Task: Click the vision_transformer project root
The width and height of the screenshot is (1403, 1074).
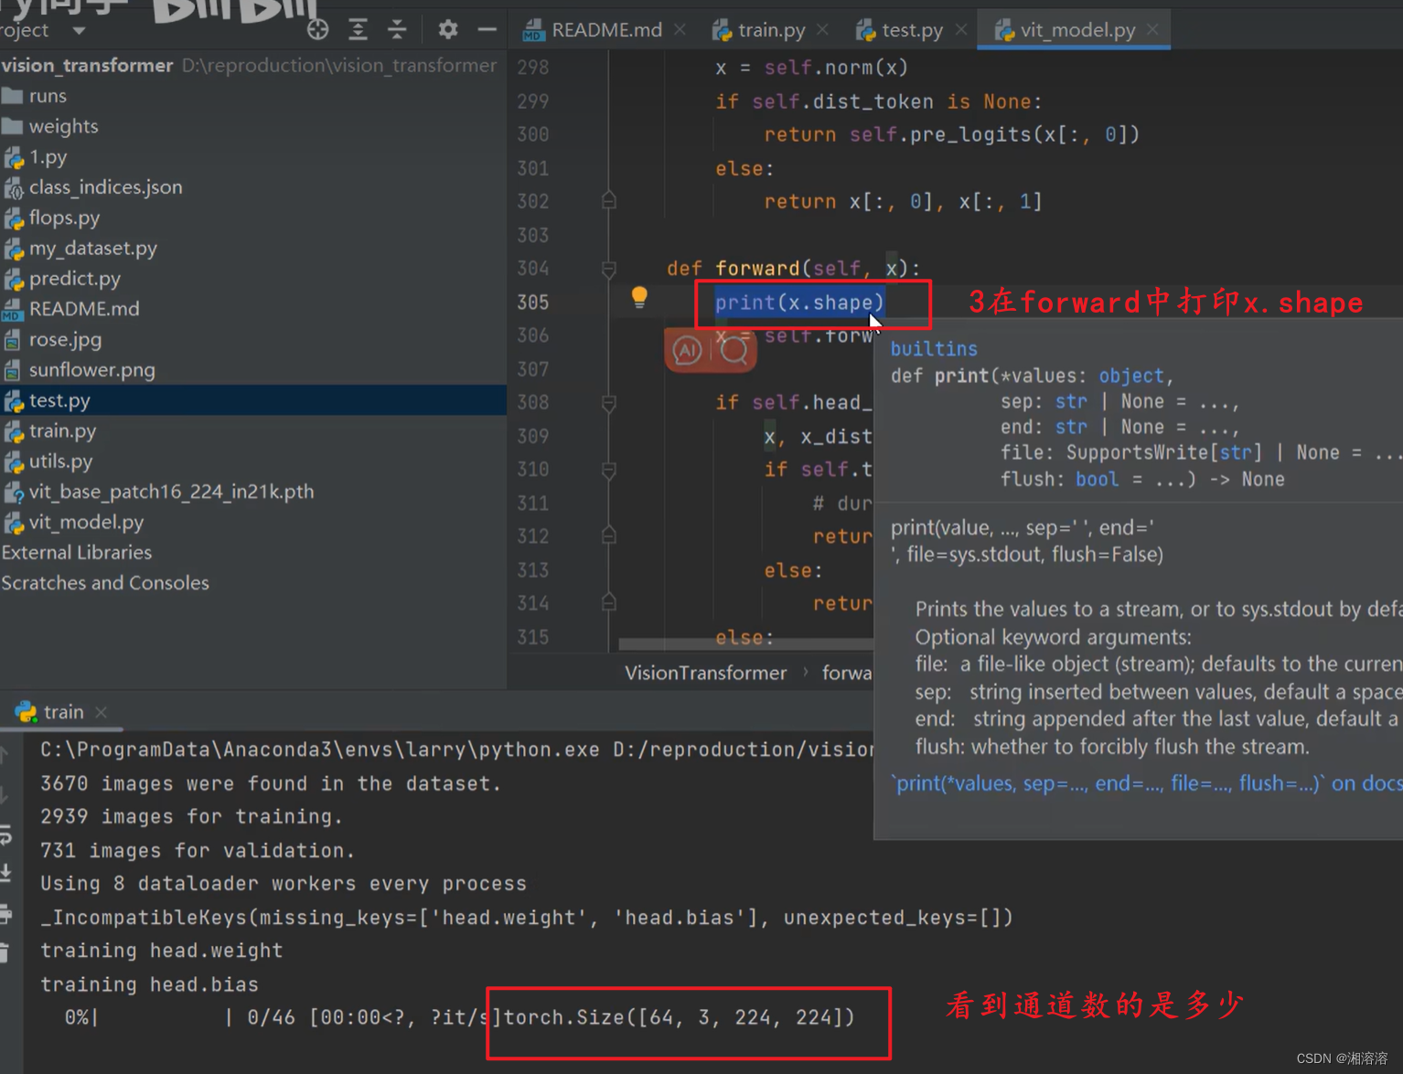Action: [x=87, y=66]
